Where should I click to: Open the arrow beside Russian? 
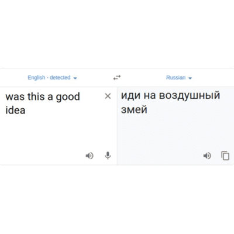tap(190, 78)
